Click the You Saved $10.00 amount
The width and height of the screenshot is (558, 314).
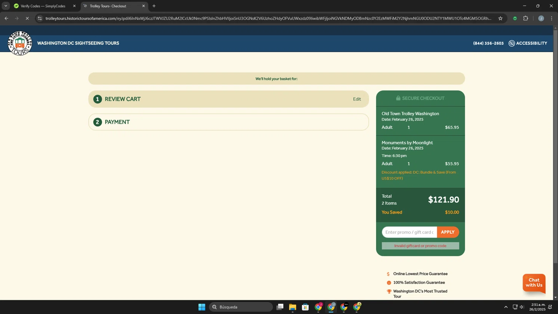452,212
